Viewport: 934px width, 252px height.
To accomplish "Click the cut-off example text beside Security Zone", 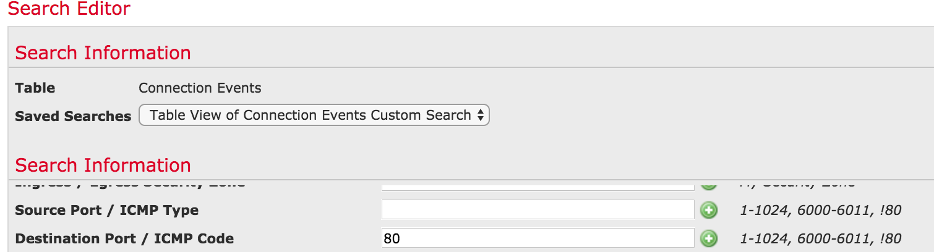I will click(x=797, y=184).
